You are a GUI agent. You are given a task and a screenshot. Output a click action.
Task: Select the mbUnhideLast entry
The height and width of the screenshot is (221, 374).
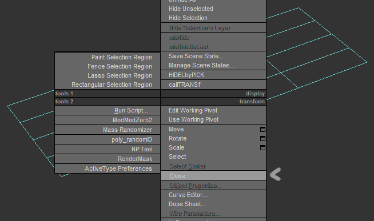(x=213, y=47)
